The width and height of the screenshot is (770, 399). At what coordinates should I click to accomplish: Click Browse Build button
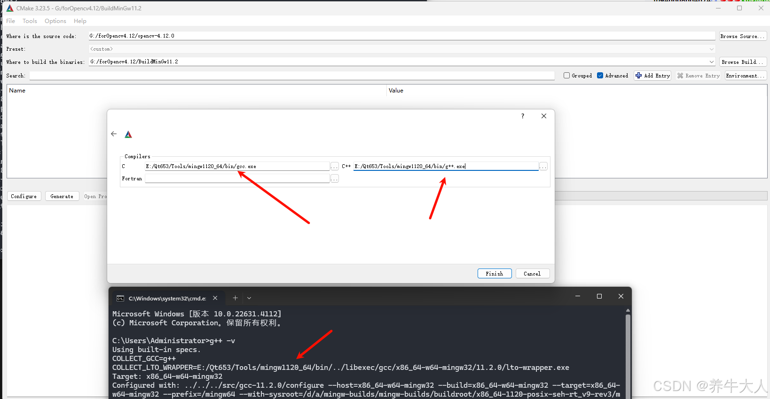[743, 62]
